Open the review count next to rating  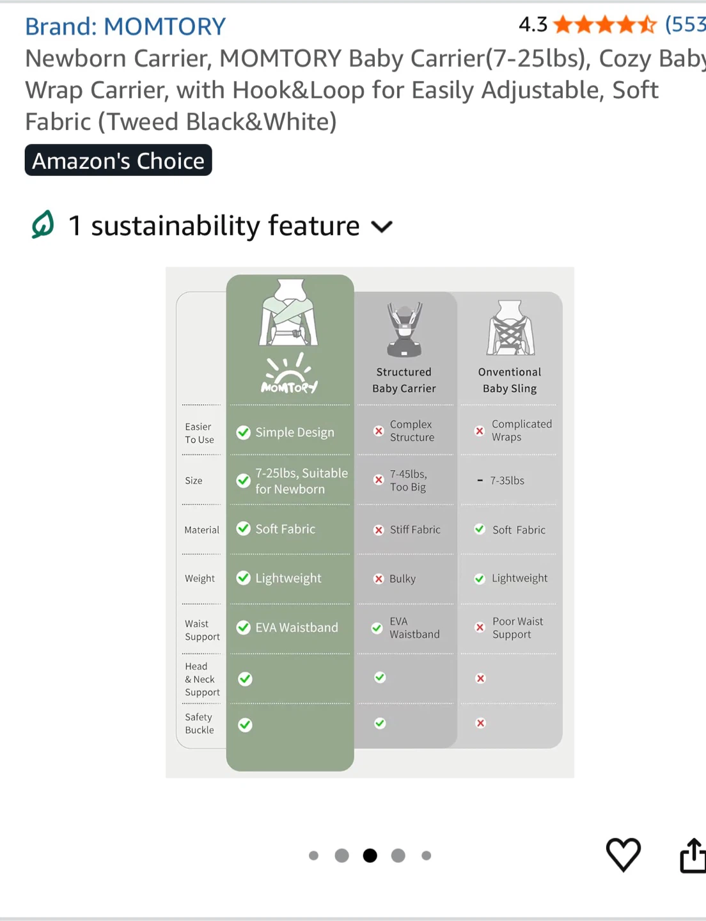686,25
